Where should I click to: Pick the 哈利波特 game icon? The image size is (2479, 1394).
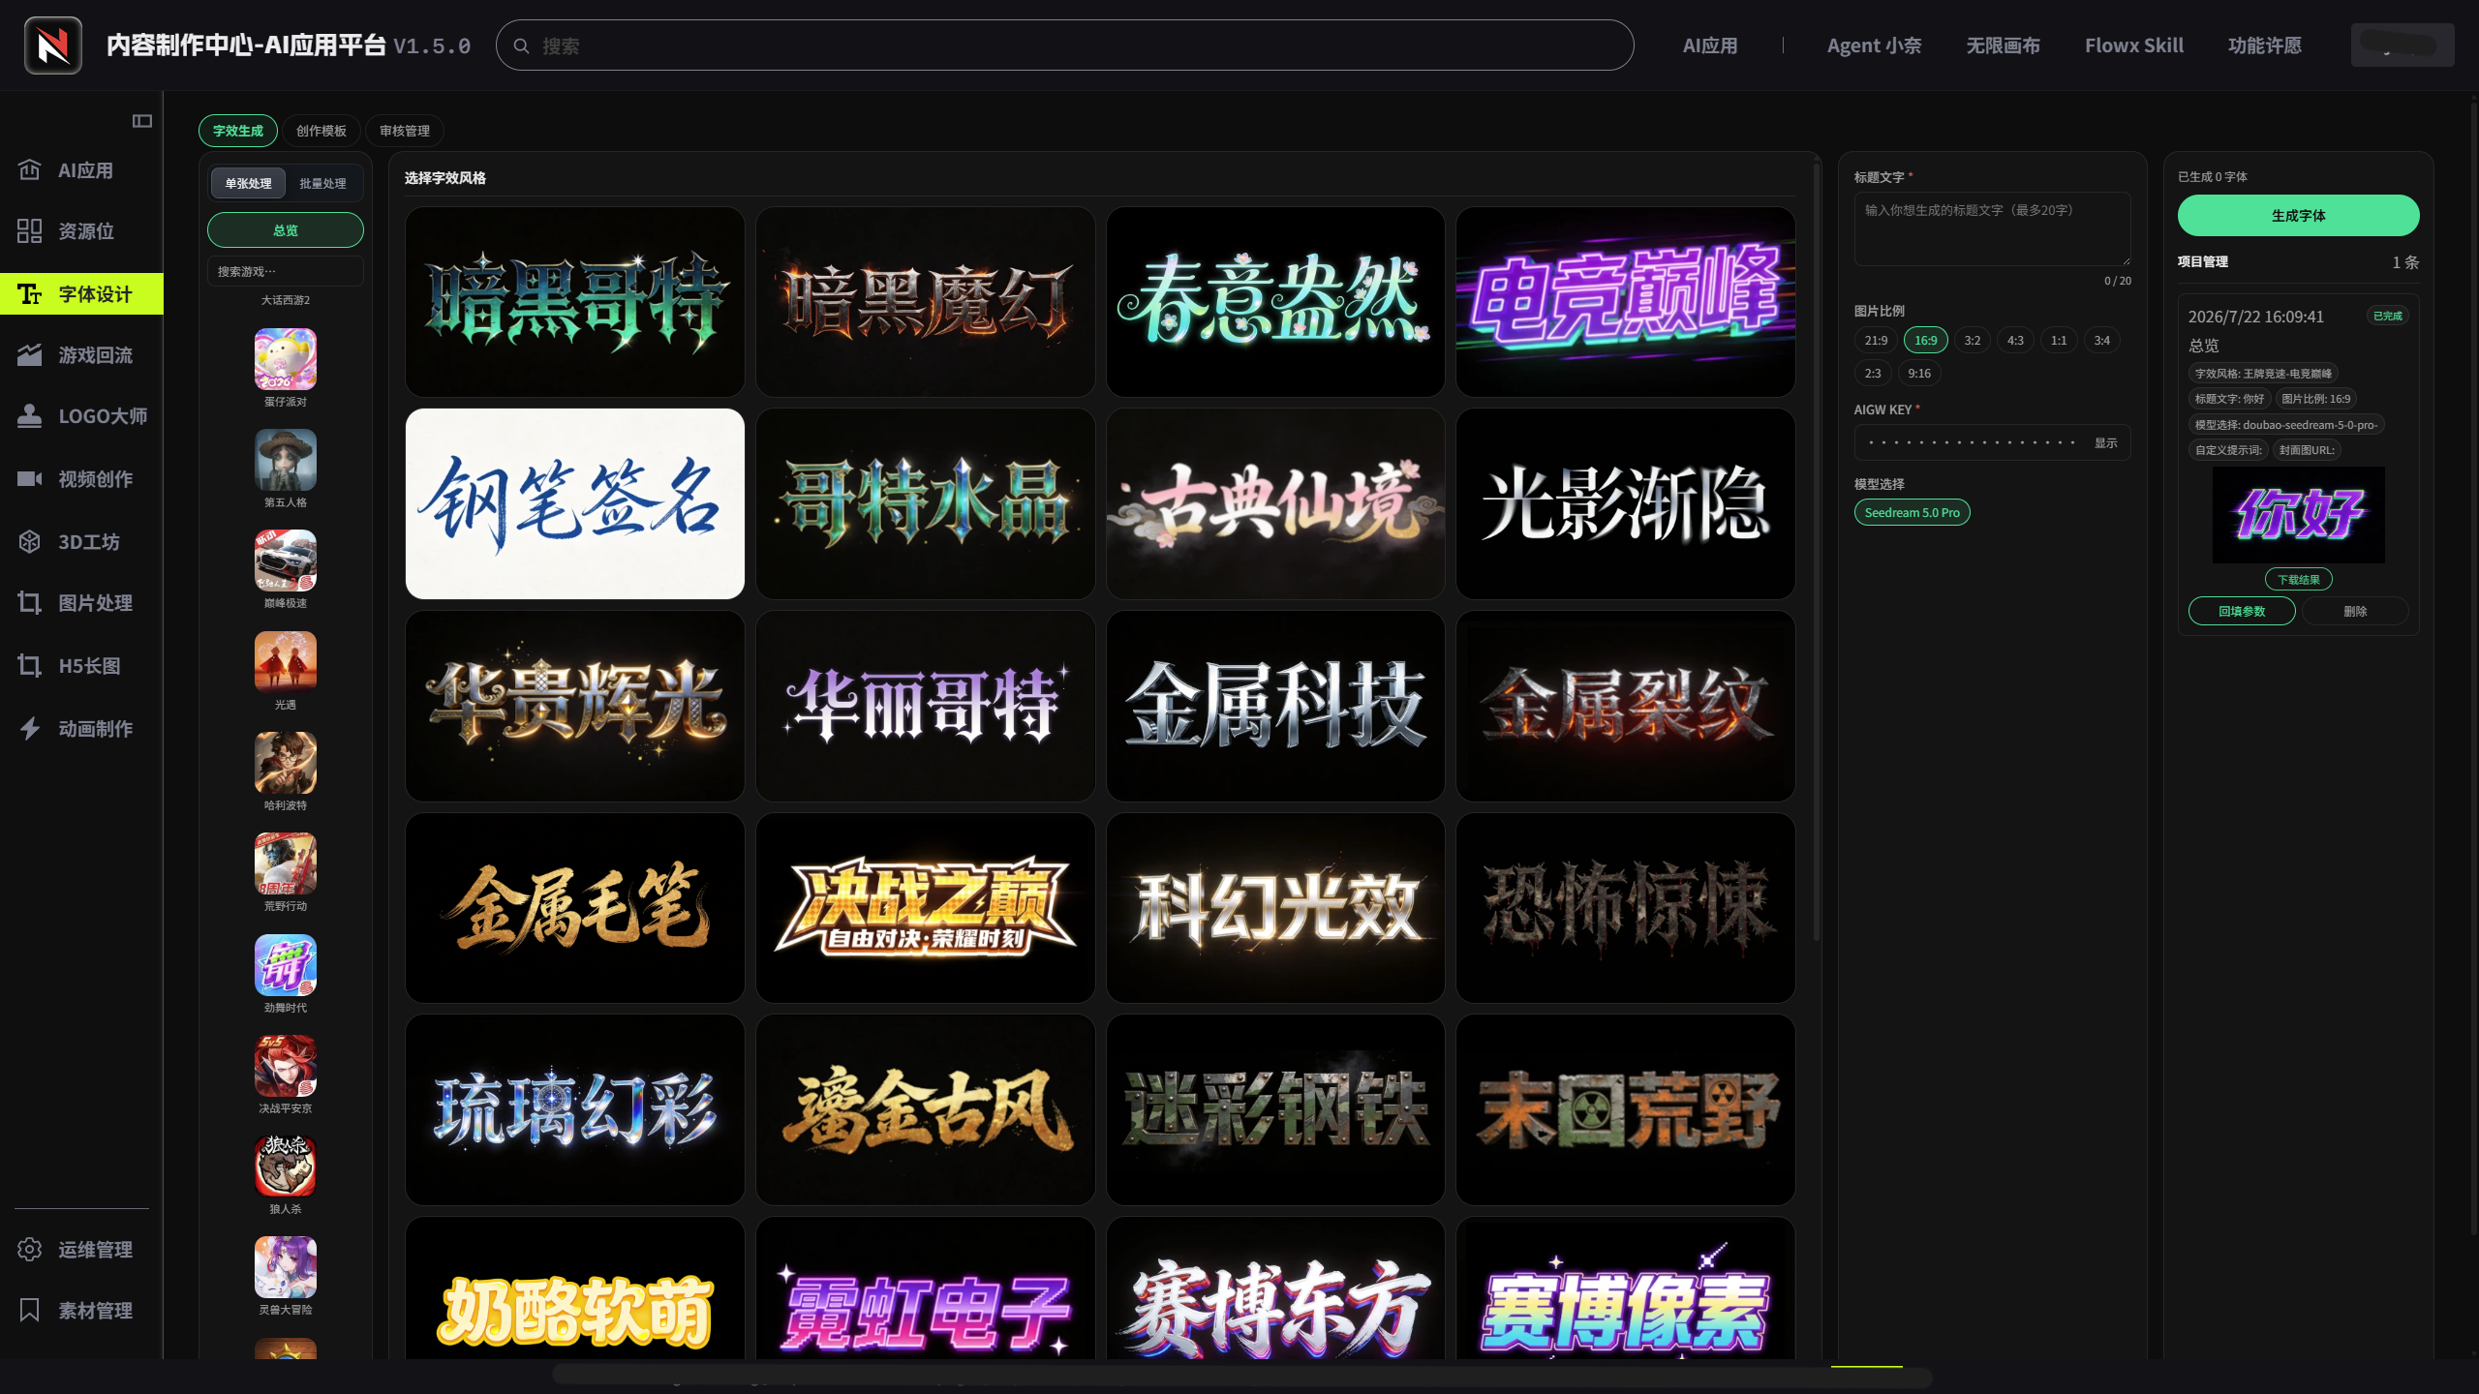click(x=286, y=763)
